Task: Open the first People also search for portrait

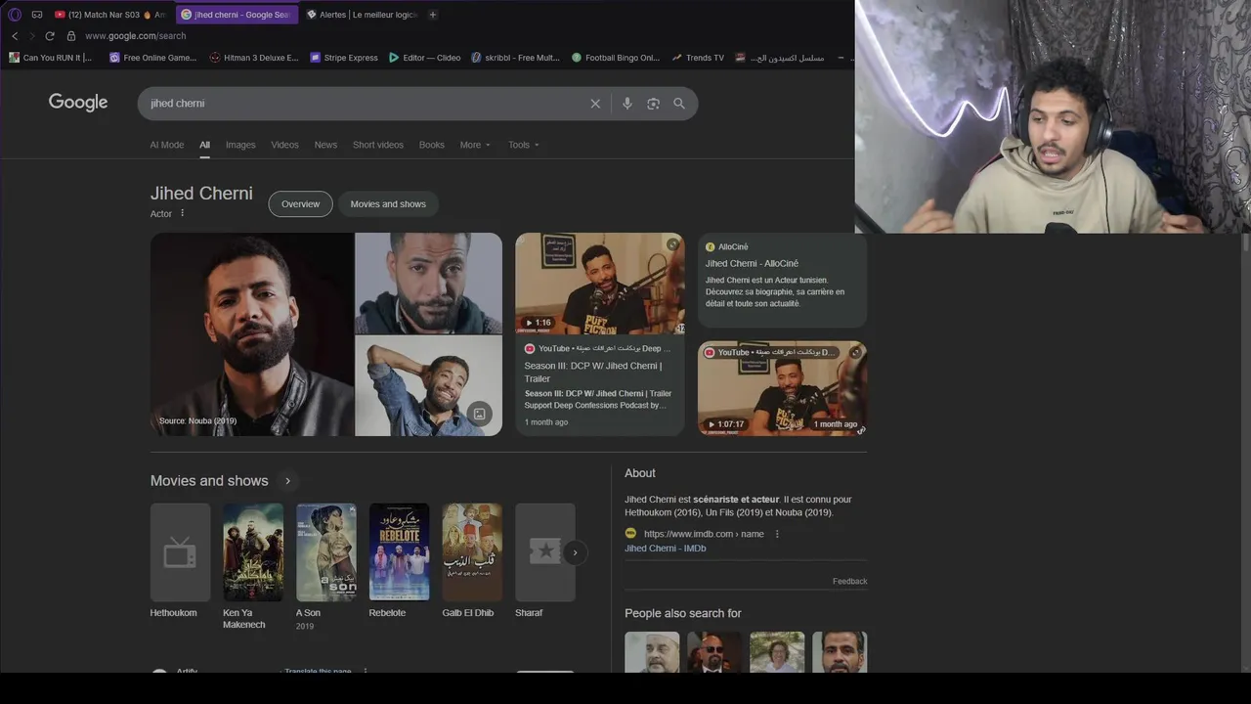Action: click(x=652, y=652)
